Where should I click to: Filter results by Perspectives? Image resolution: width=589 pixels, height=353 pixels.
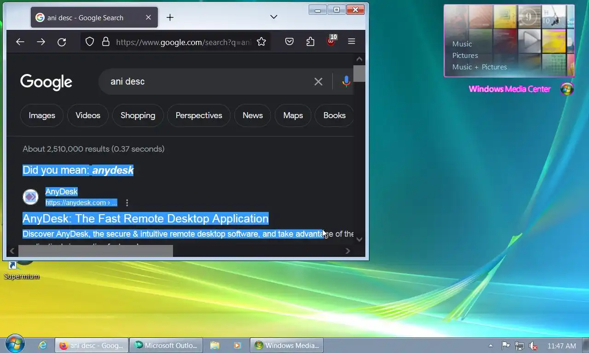click(199, 115)
